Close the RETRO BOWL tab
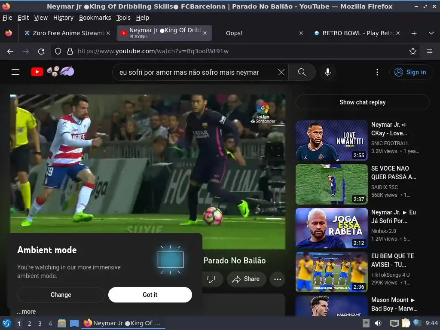This screenshot has height=330, width=440. coord(398,33)
